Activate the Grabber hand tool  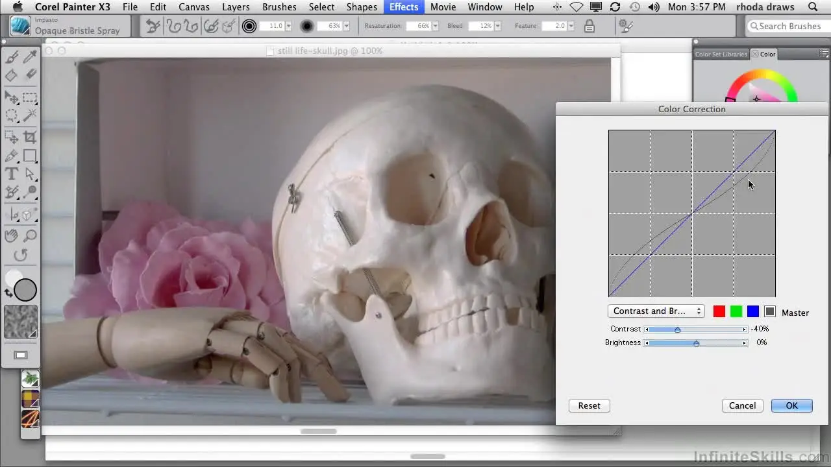click(12, 235)
